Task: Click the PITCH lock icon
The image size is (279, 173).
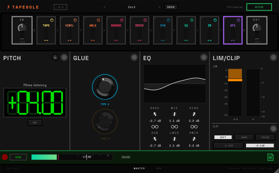Action: click(55, 57)
